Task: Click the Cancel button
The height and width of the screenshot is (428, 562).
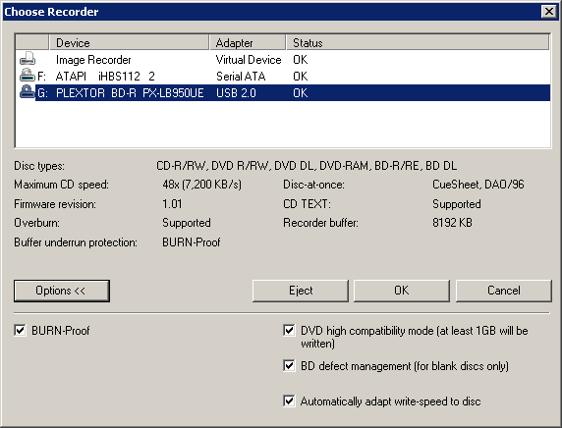Action: [504, 291]
